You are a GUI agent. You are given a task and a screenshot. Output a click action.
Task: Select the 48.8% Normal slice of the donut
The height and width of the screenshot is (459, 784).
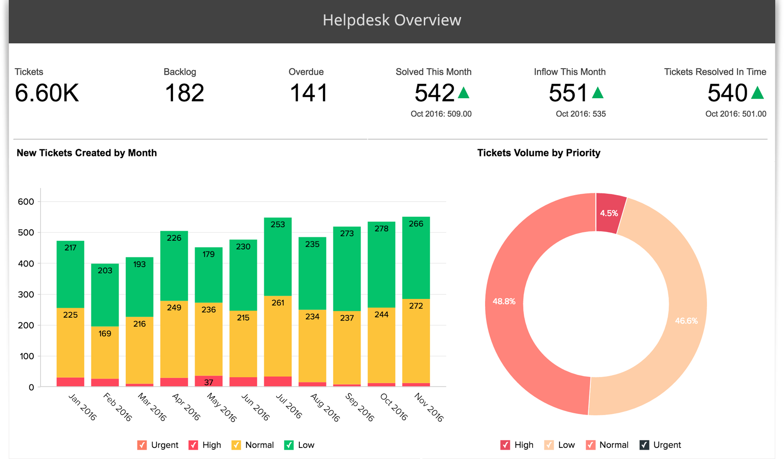tap(504, 301)
